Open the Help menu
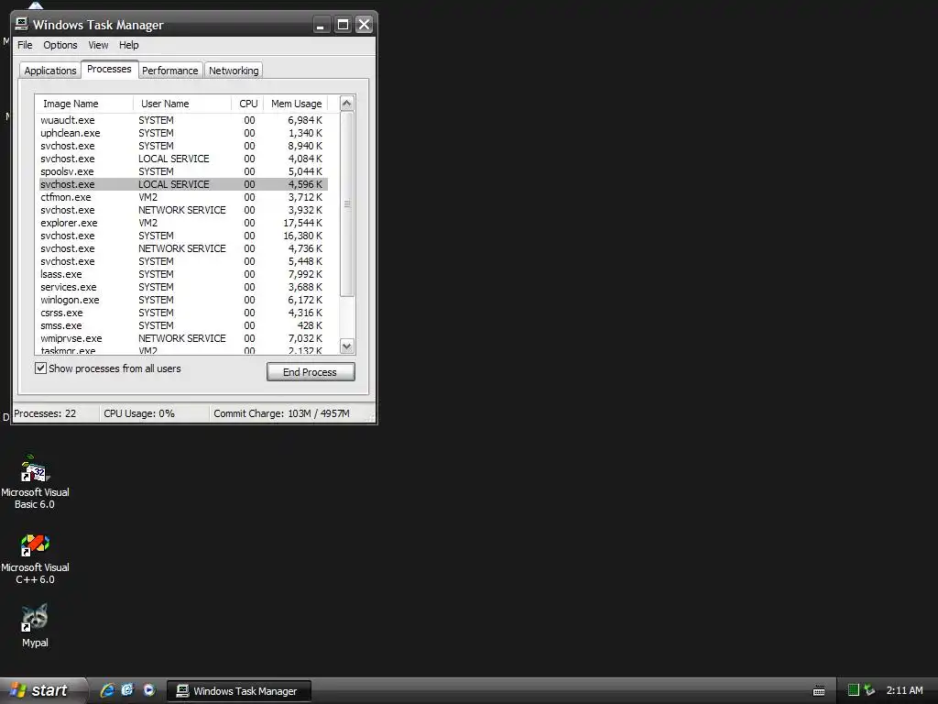This screenshot has height=704, width=938. point(128,45)
